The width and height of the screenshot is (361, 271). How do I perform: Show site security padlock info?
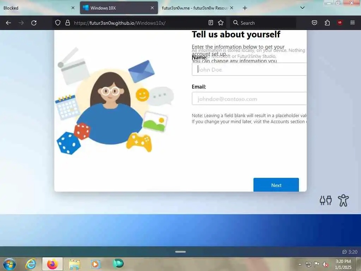(x=67, y=23)
